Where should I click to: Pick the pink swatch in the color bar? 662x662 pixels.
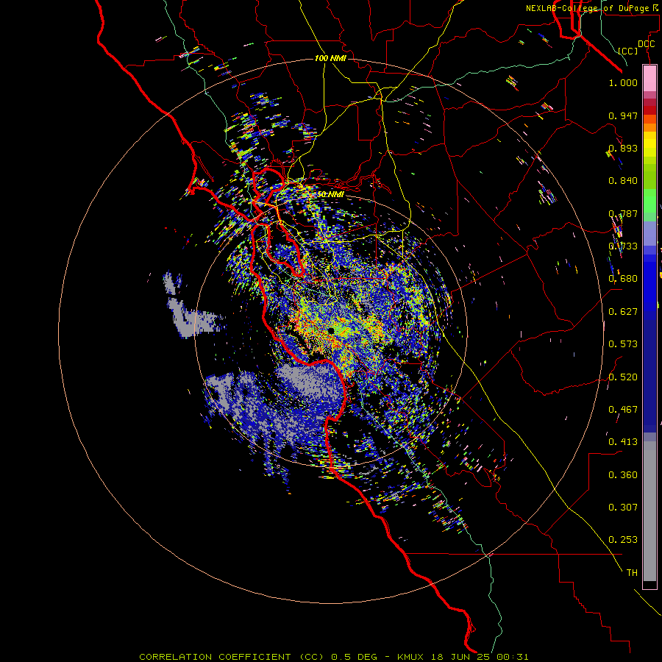649,79
